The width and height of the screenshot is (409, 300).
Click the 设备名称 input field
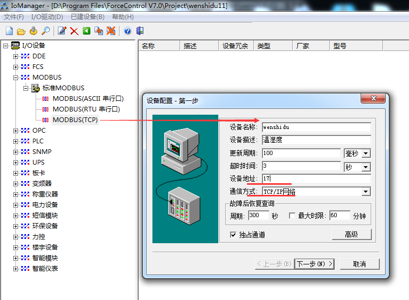(x=317, y=127)
